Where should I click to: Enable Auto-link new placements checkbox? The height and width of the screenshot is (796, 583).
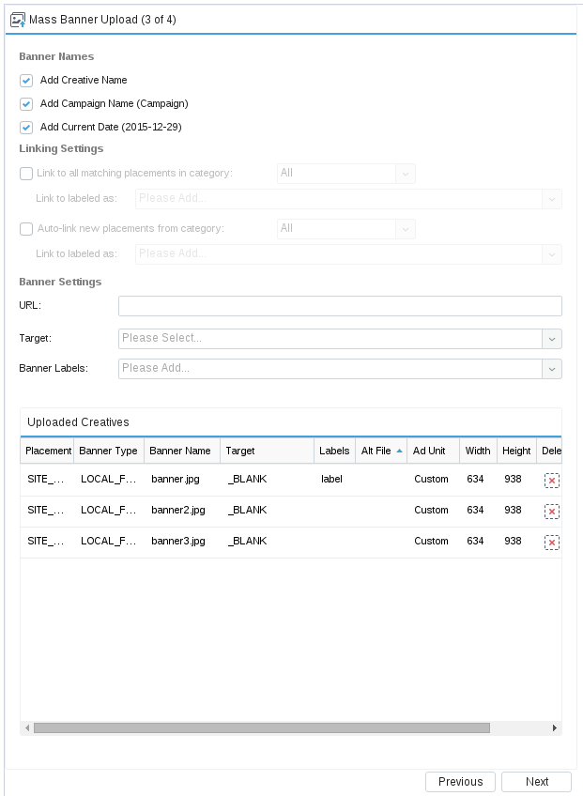(x=26, y=229)
